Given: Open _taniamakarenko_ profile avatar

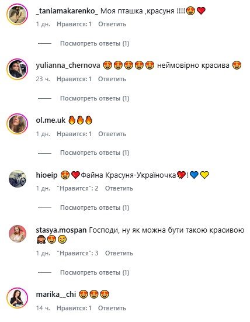Looking at the screenshot, I should tap(18, 15).
